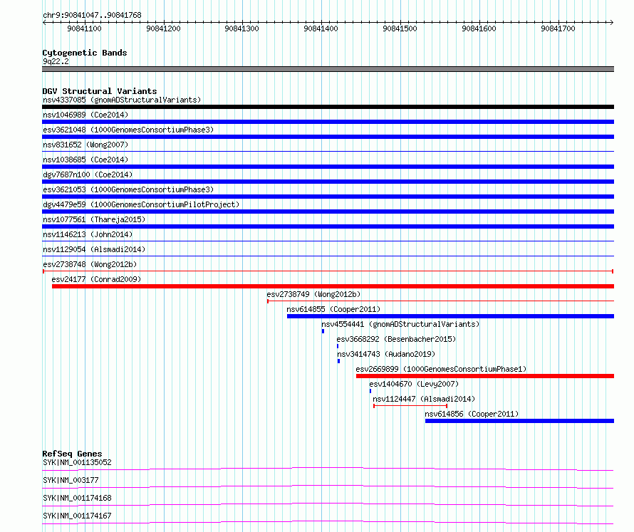
Task: Click the blue nsv1077561 variant bar
Action: click(328, 226)
